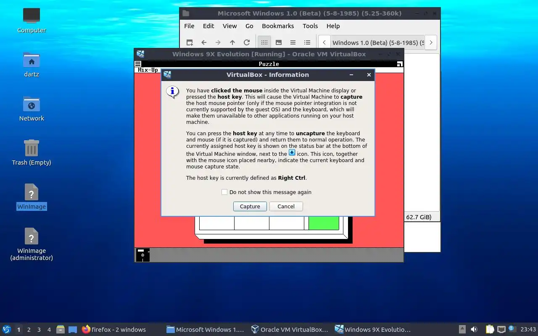The image size is (538, 336).
Task: Select the WinImage (administrator) desktop file
Action: pos(32,244)
